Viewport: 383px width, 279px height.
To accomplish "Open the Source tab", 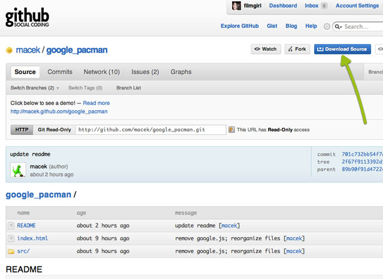I will pos(25,72).
